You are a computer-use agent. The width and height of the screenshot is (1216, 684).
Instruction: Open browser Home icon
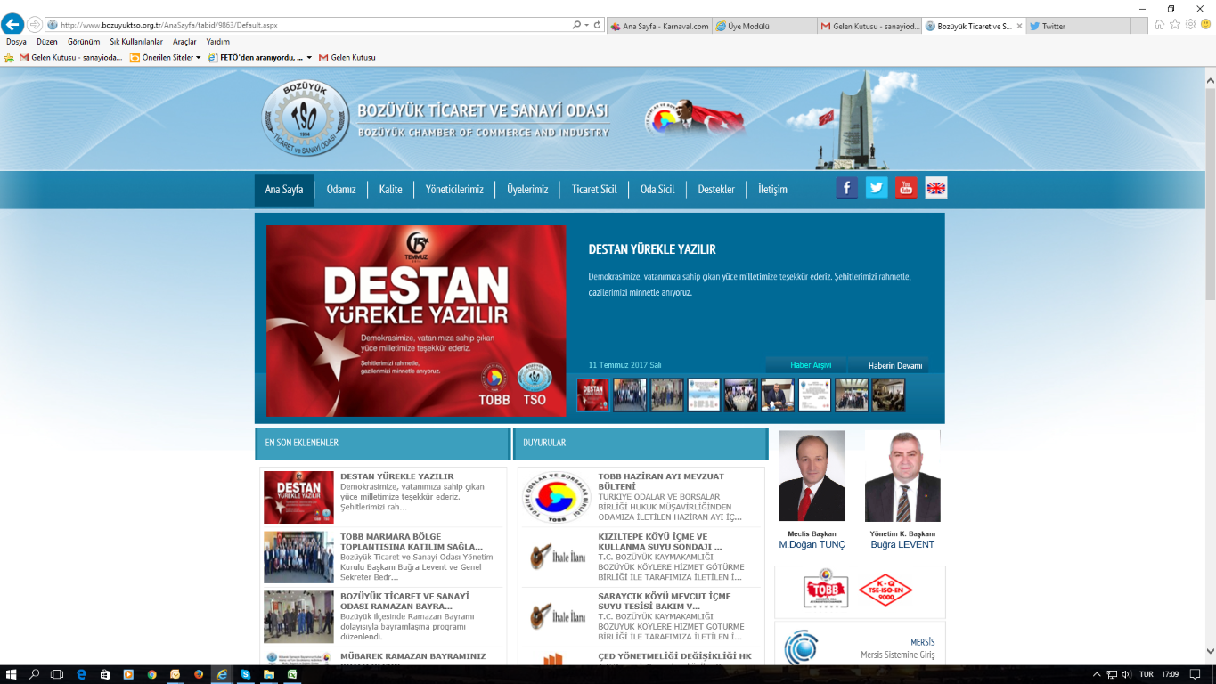pyautogui.click(x=1159, y=25)
